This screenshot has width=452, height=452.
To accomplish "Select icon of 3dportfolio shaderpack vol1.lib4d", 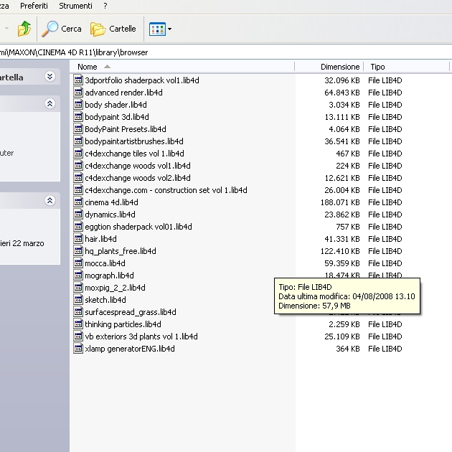I will point(77,80).
